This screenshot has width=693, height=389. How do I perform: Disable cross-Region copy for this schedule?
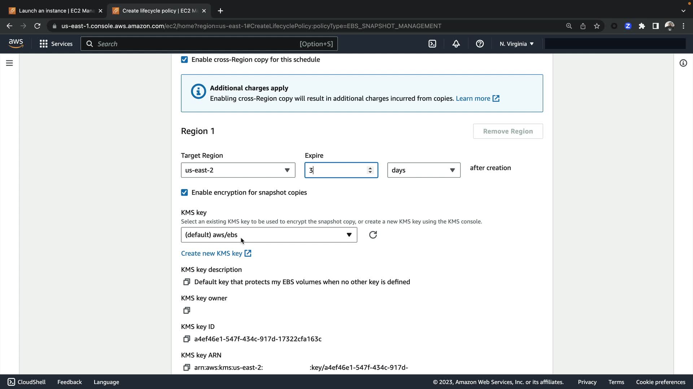(184, 60)
